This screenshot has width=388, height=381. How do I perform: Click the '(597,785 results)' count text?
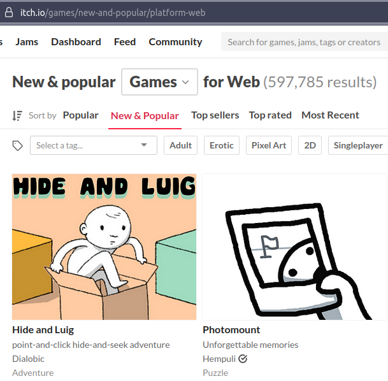[320, 82]
